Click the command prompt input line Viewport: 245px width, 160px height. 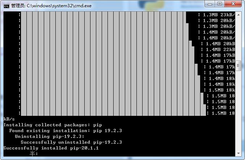click(34, 153)
